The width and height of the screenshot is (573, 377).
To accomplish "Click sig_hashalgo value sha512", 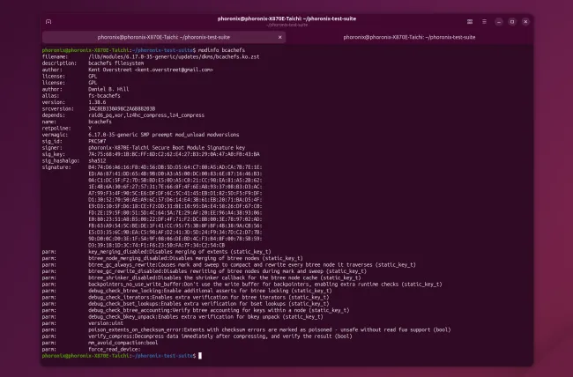I will [x=97, y=160].
